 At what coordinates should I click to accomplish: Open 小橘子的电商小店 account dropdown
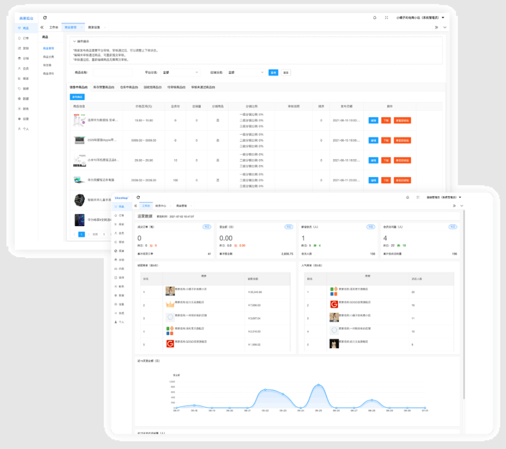420,18
